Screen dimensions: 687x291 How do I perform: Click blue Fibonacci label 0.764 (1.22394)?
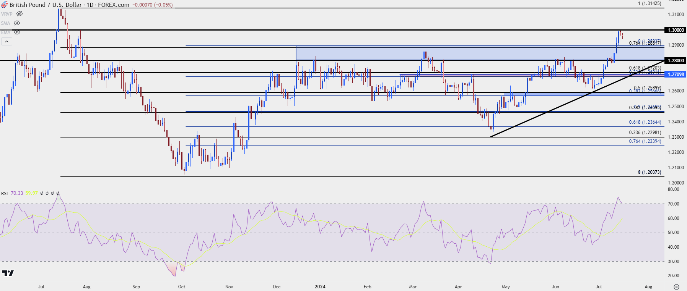[x=645, y=141]
